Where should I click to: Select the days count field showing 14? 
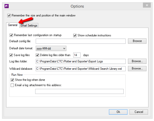77,55
